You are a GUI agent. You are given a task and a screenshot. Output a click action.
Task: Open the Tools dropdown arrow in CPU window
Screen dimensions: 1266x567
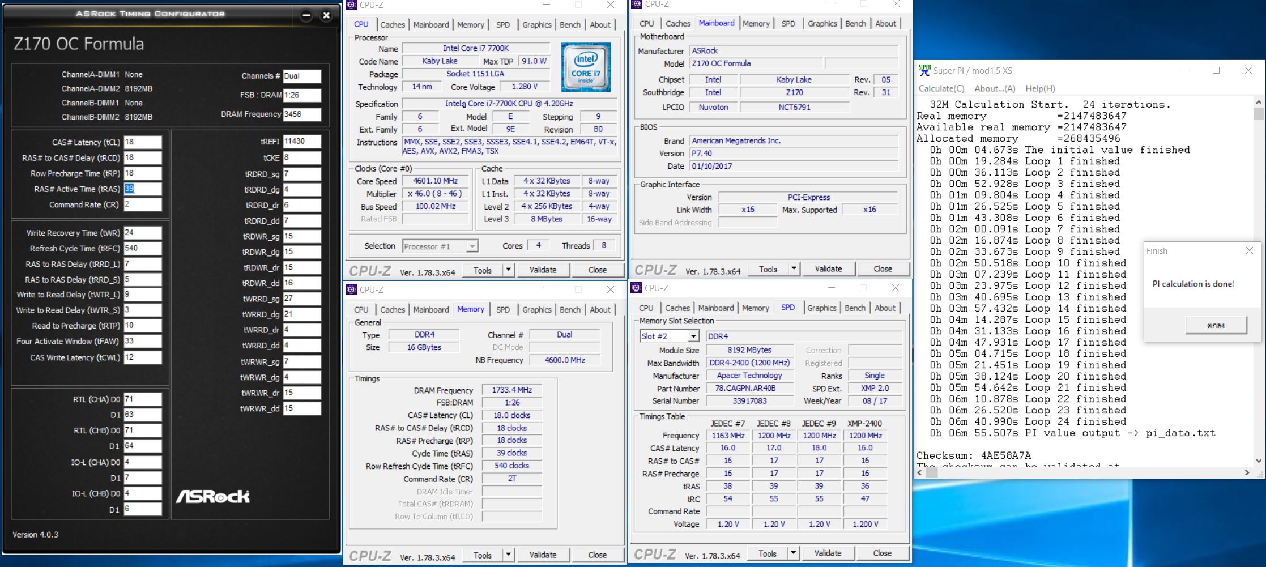point(508,270)
